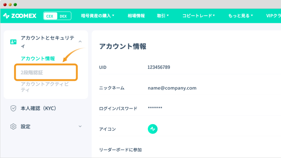Select アカウント情報 in the sidebar
The image size is (281, 158).
(x=38, y=59)
